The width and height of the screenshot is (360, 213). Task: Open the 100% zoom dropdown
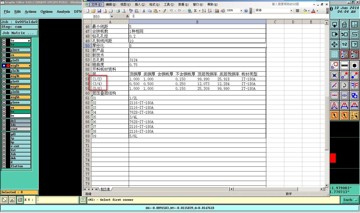coord(241,11)
